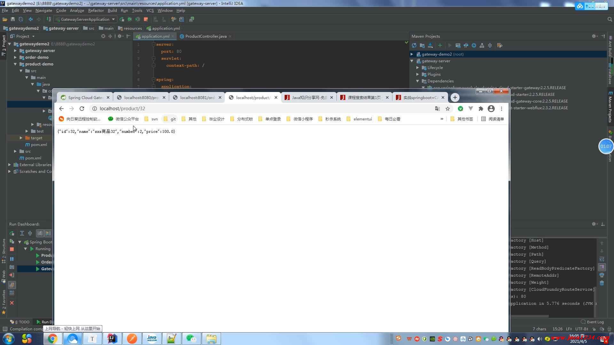This screenshot has width=614, height=345.
Task: Open the git bookmark folder
Action: [x=169, y=119]
